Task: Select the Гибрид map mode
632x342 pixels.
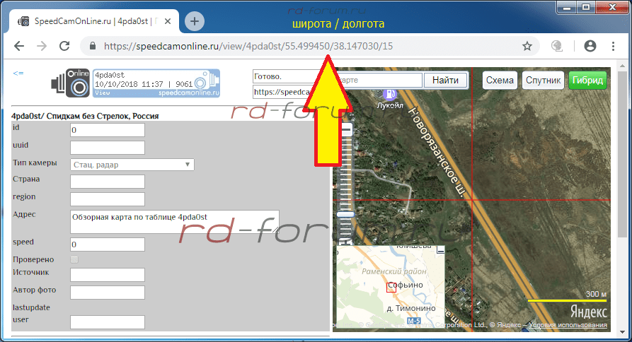Action: pyautogui.click(x=587, y=80)
